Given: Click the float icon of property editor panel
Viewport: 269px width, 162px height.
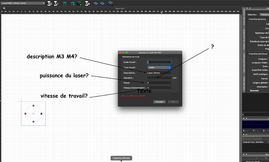Looking at the screenshot, I should point(250,8).
